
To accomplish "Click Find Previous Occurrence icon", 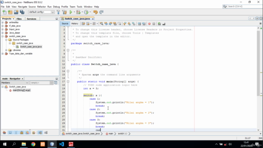I will point(106,24).
